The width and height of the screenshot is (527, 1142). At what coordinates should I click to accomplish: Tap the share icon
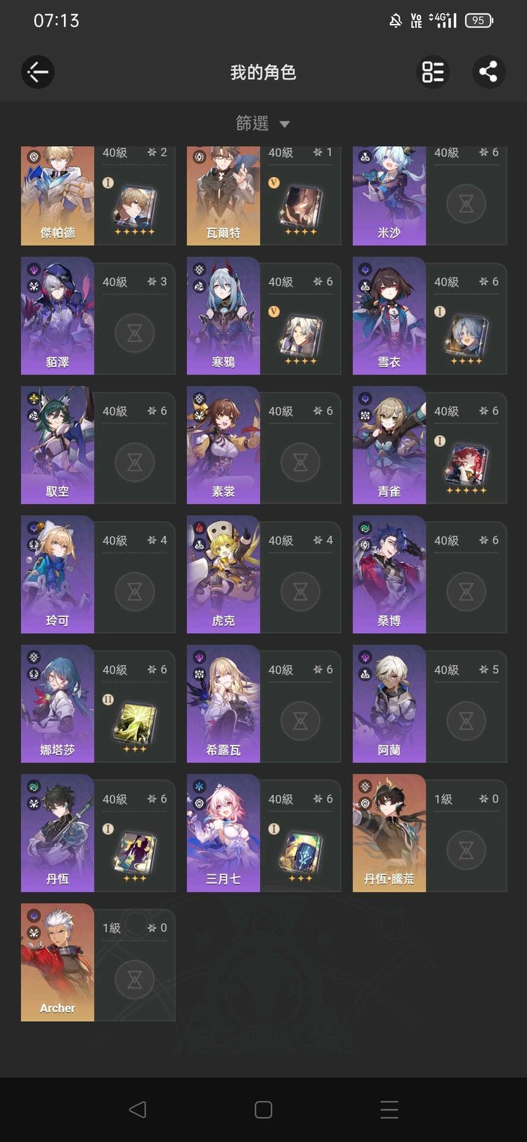(x=488, y=72)
